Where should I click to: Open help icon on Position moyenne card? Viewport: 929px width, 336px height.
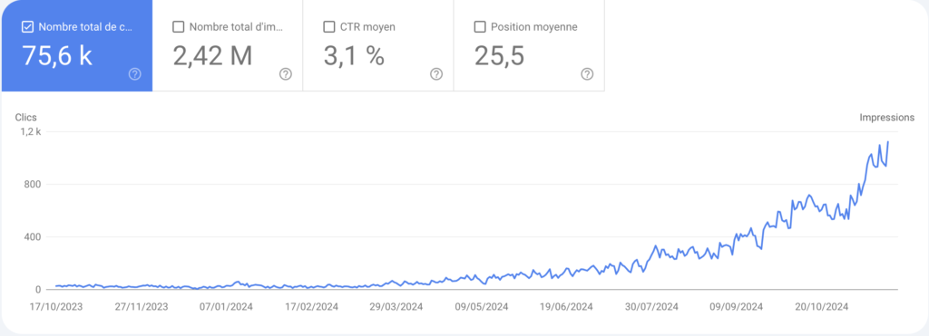click(x=587, y=74)
